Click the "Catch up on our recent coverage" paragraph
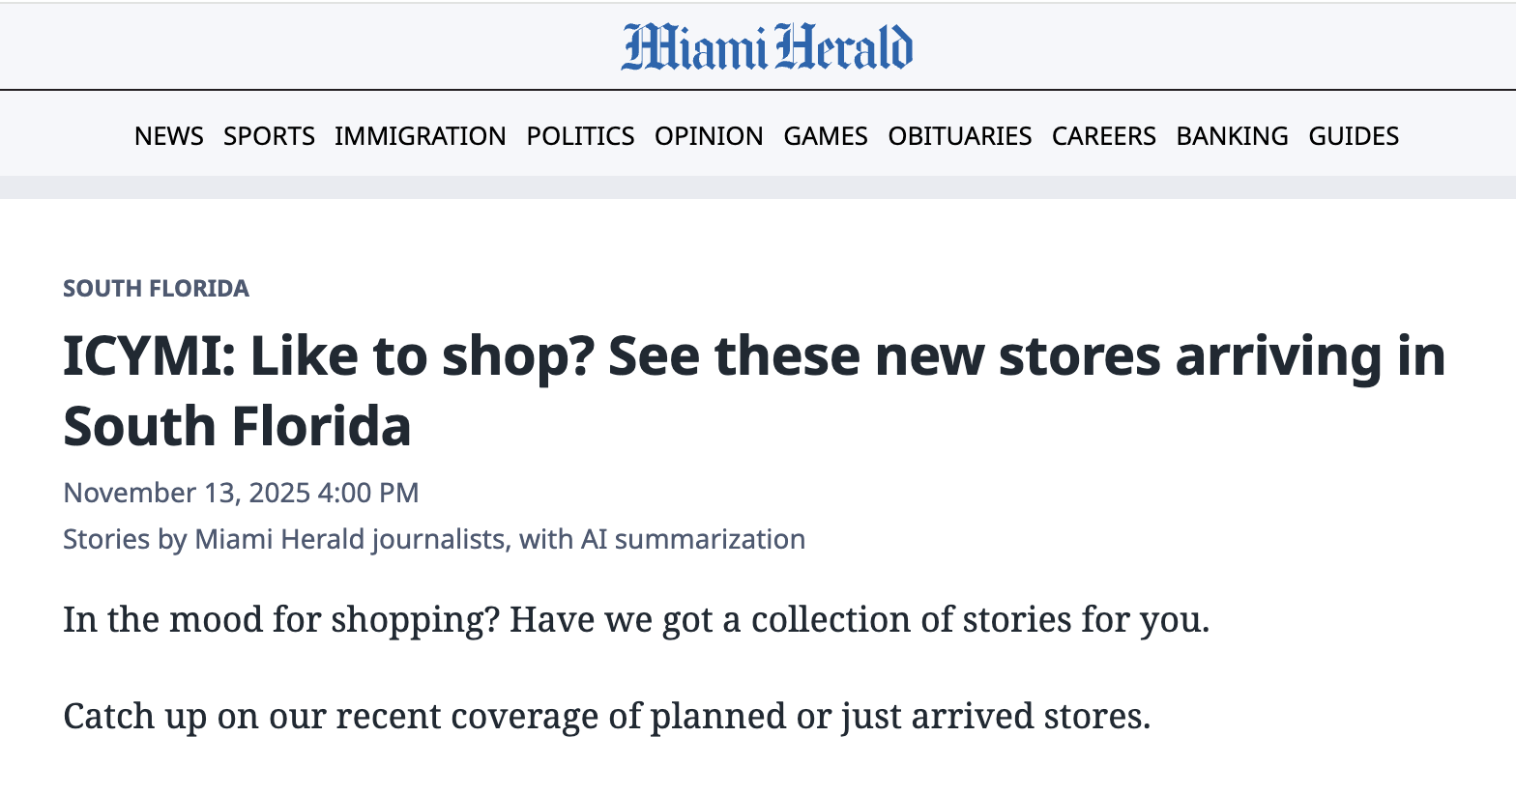This screenshot has width=1516, height=794. tap(607, 716)
